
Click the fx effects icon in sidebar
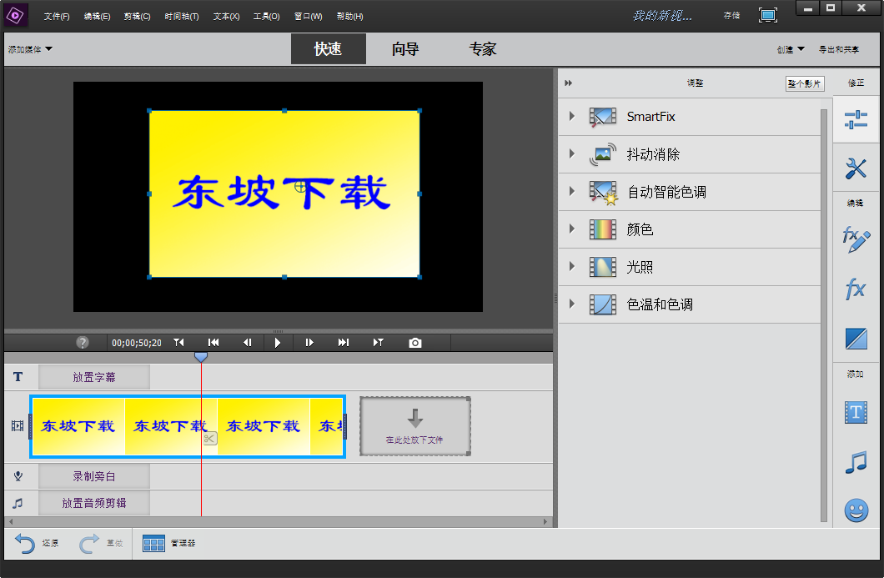[x=856, y=289]
